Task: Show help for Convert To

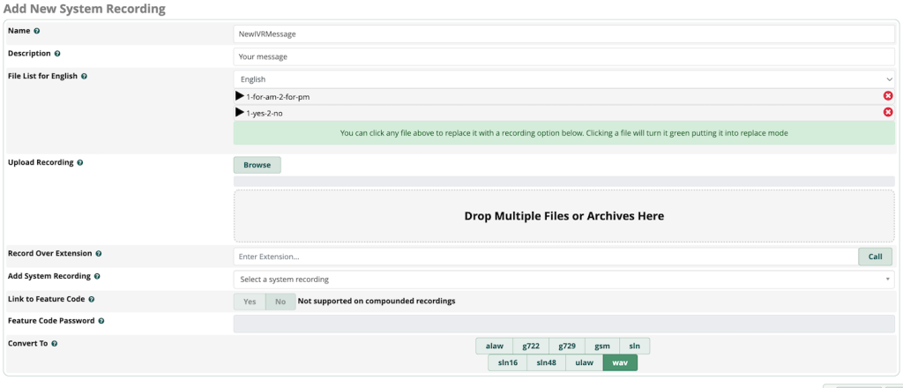Action: (x=54, y=343)
